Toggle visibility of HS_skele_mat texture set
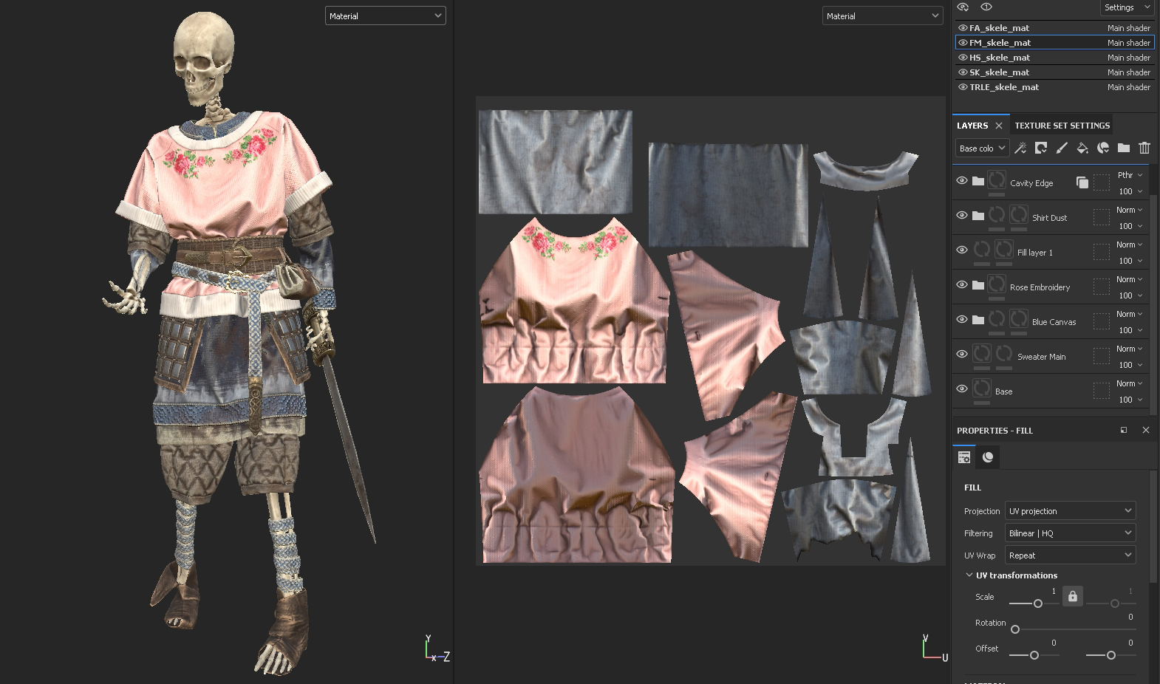 click(963, 58)
